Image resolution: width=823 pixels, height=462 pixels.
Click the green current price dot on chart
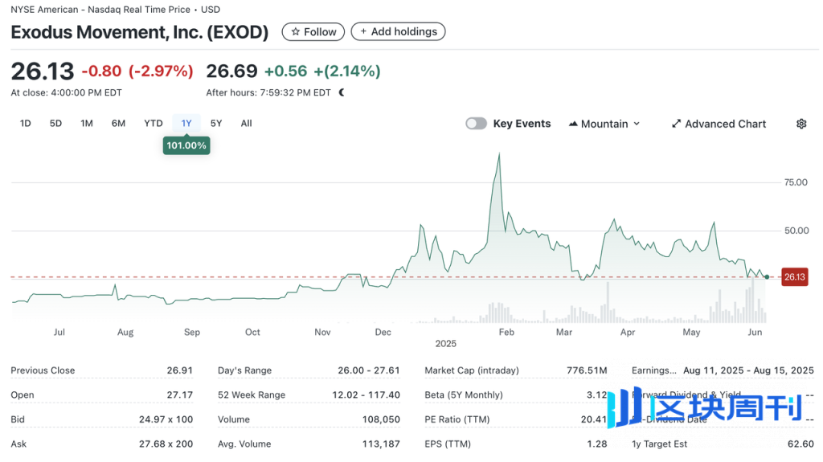tap(767, 277)
